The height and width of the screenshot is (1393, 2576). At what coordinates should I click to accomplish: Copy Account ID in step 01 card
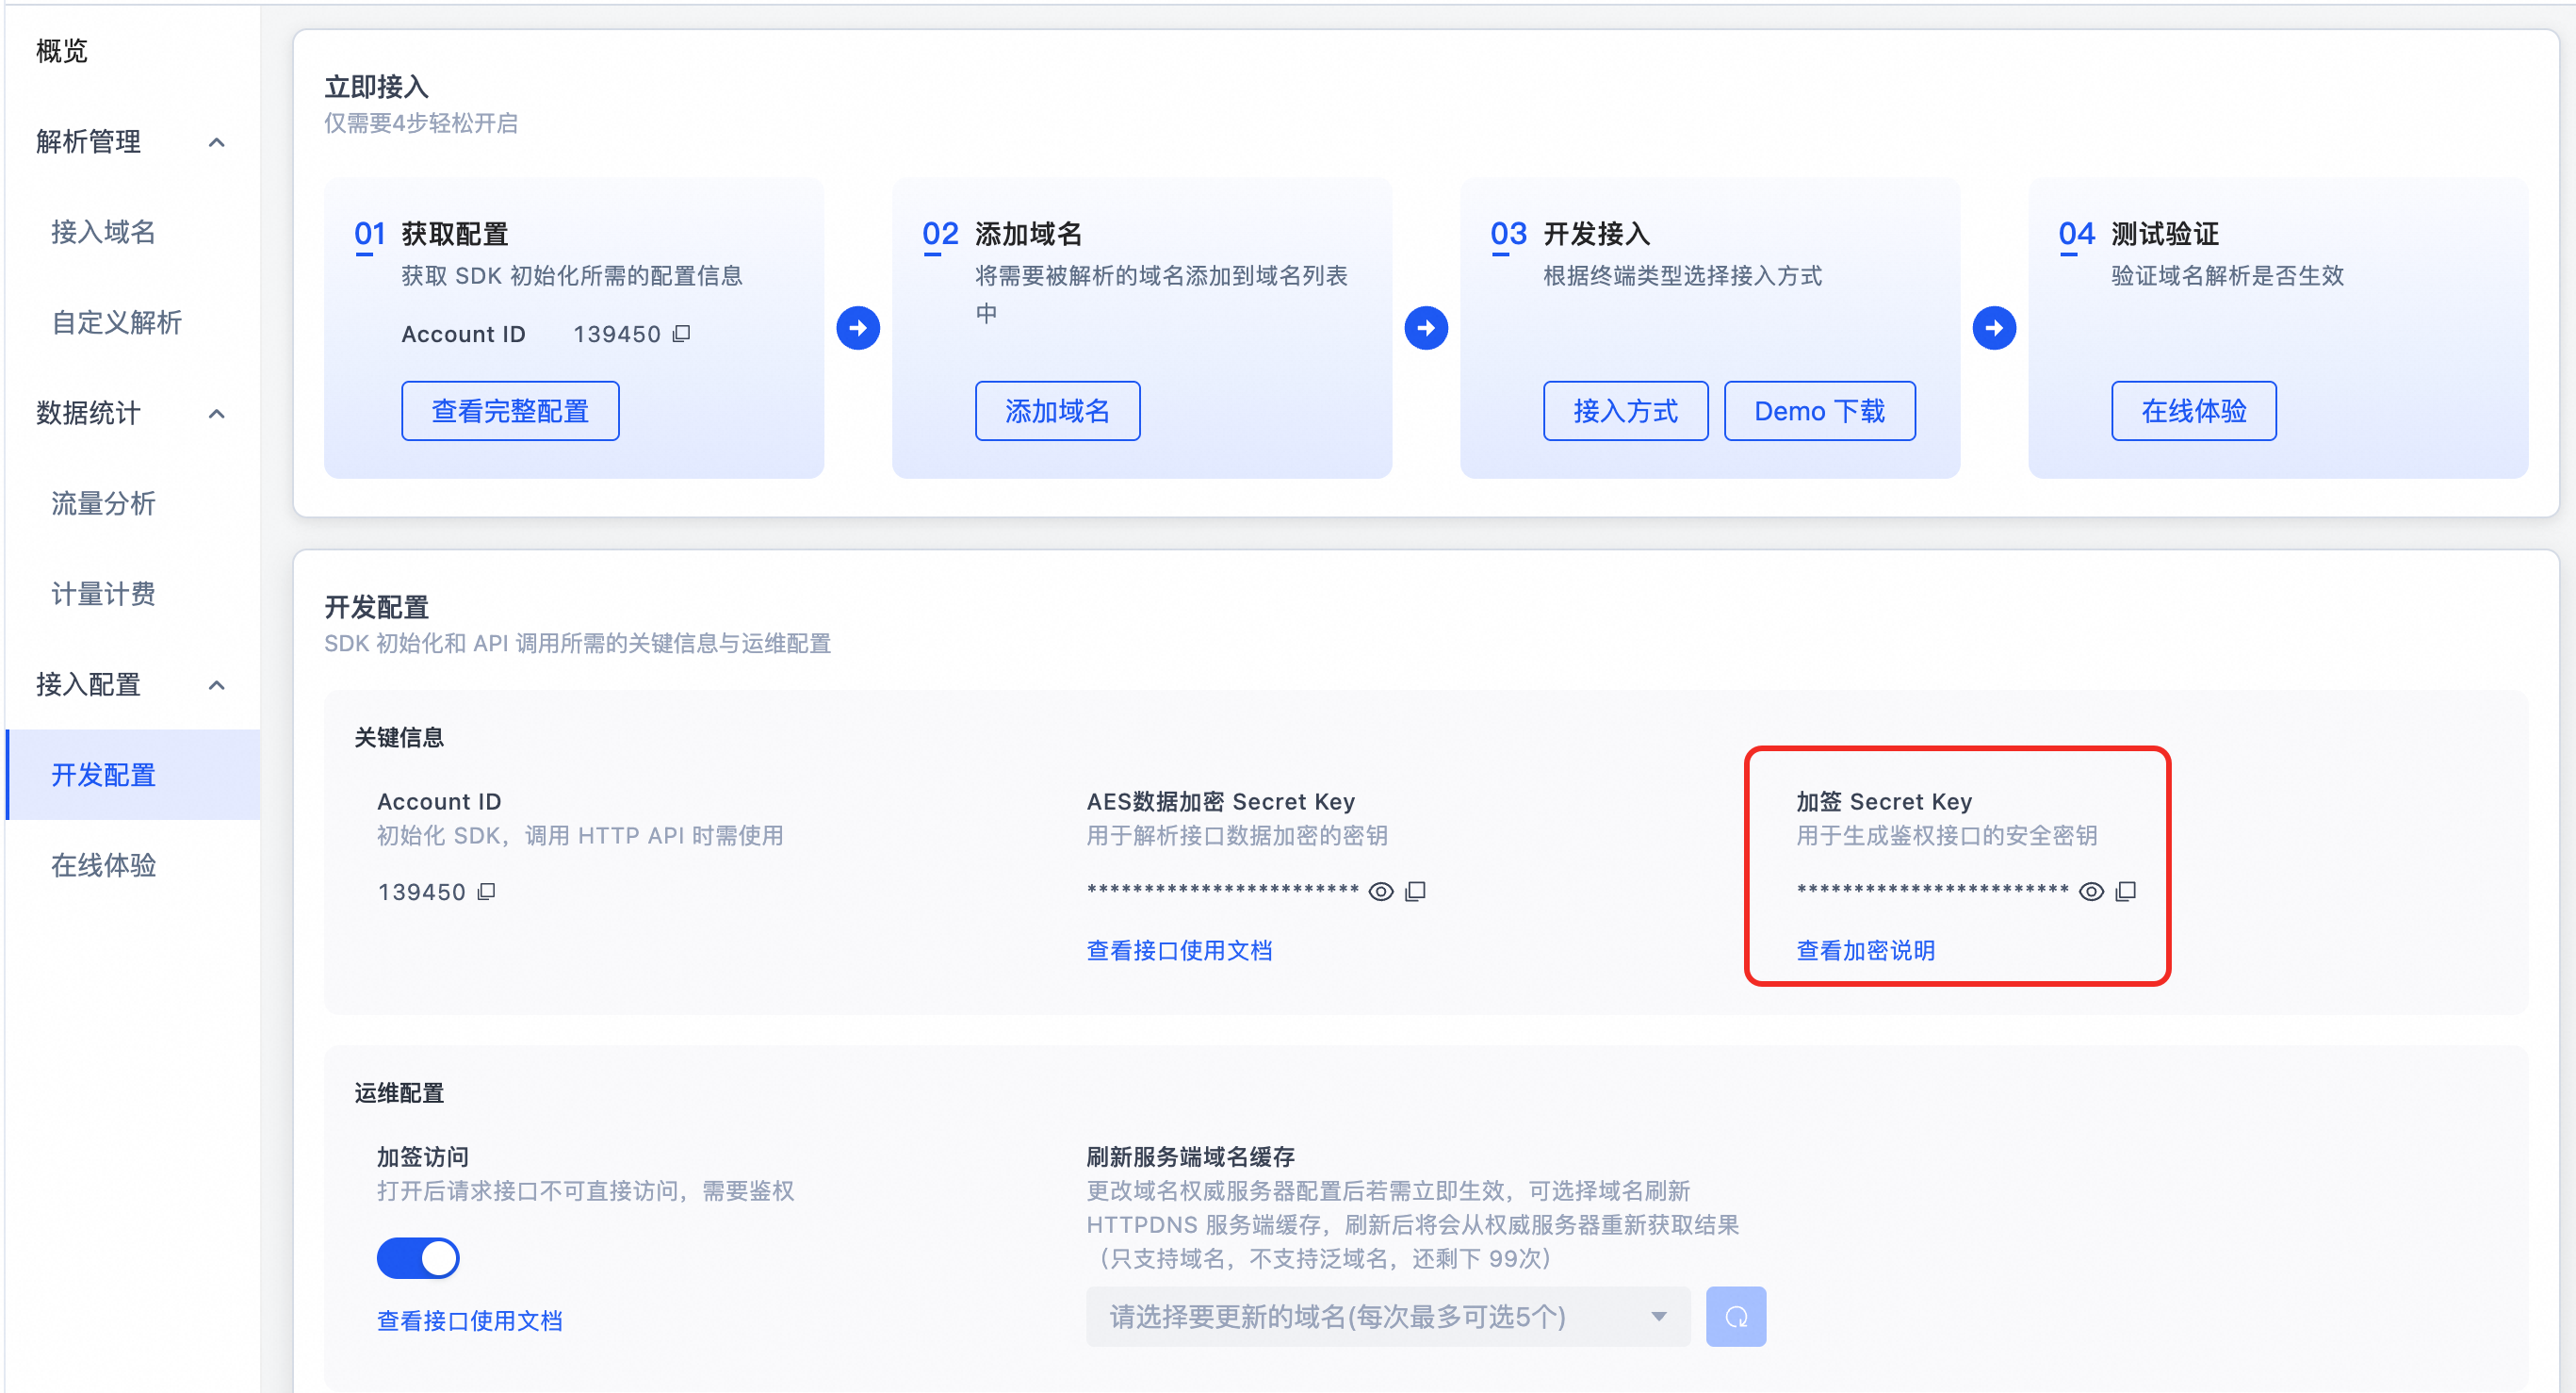681,334
